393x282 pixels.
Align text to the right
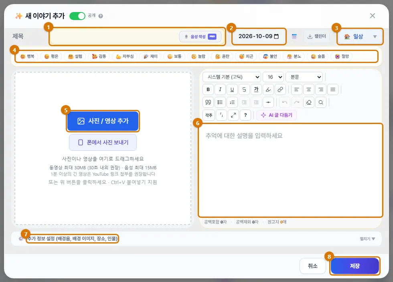click(320, 89)
